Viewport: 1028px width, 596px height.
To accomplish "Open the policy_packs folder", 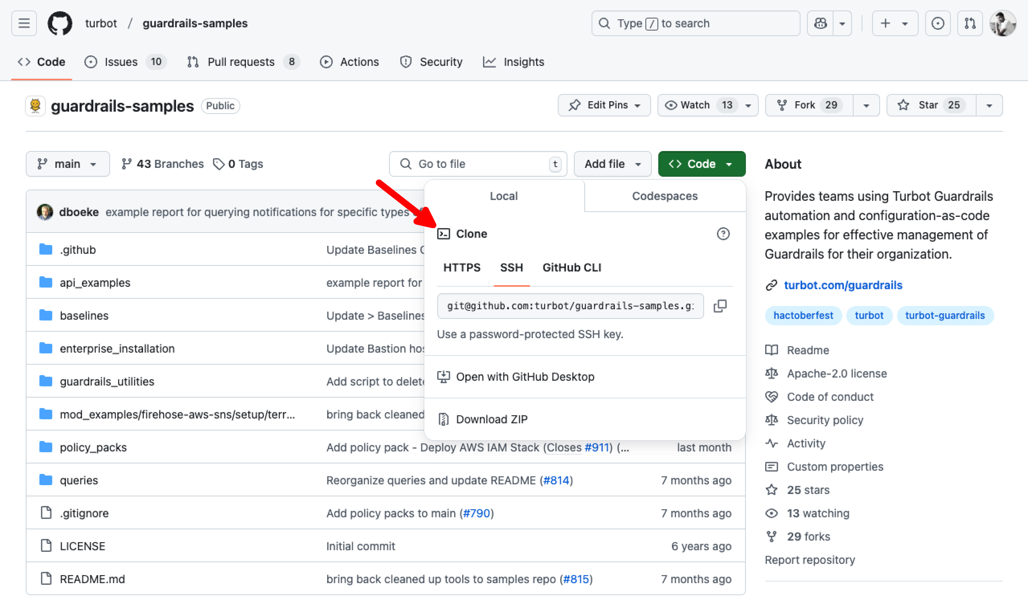I will pos(93,447).
